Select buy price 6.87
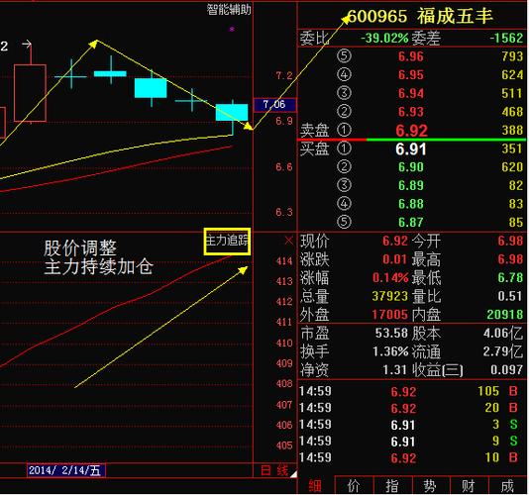Viewport: 529px width, 495px height. pos(410,222)
